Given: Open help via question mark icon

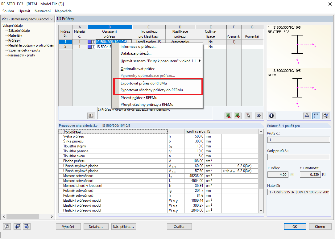Looking at the screenshot, I should pyautogui.click(x=6, y=226).
